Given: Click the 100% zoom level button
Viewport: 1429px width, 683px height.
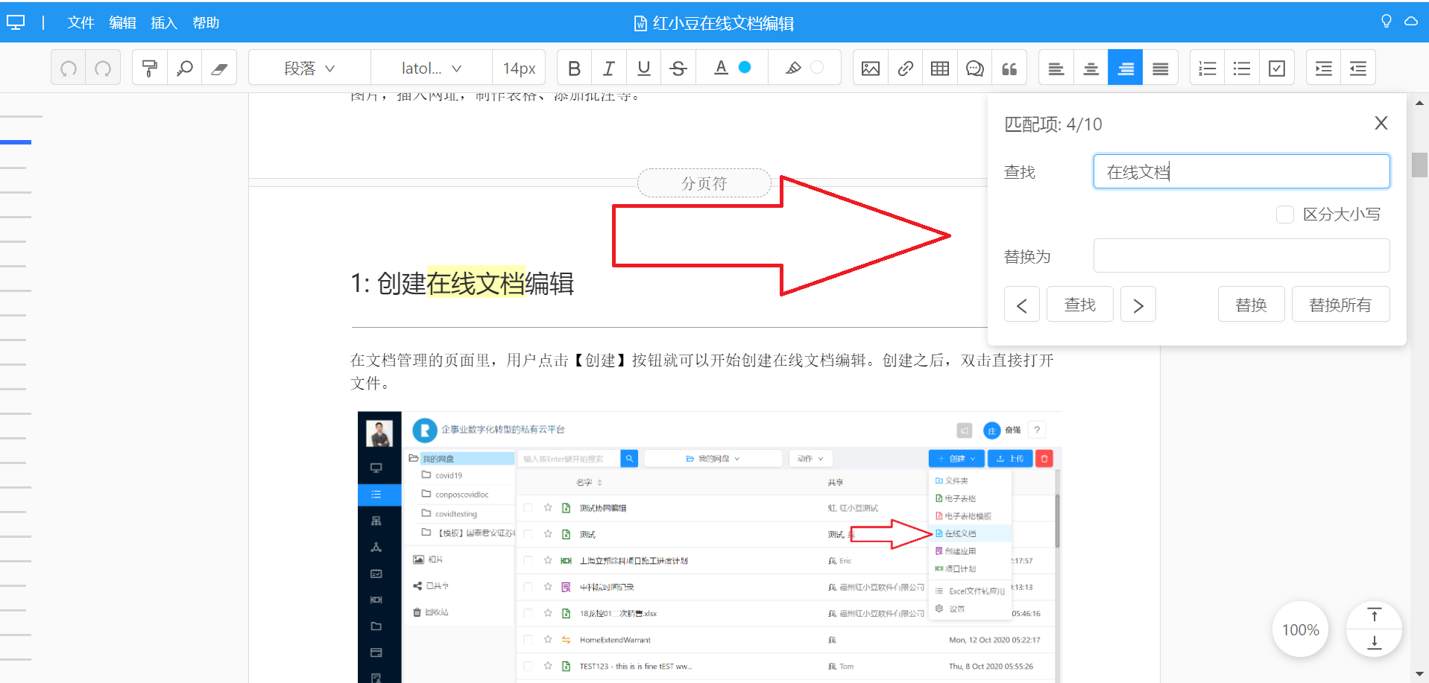Looking at the screenshot, I should click(x=1300, y=629).
